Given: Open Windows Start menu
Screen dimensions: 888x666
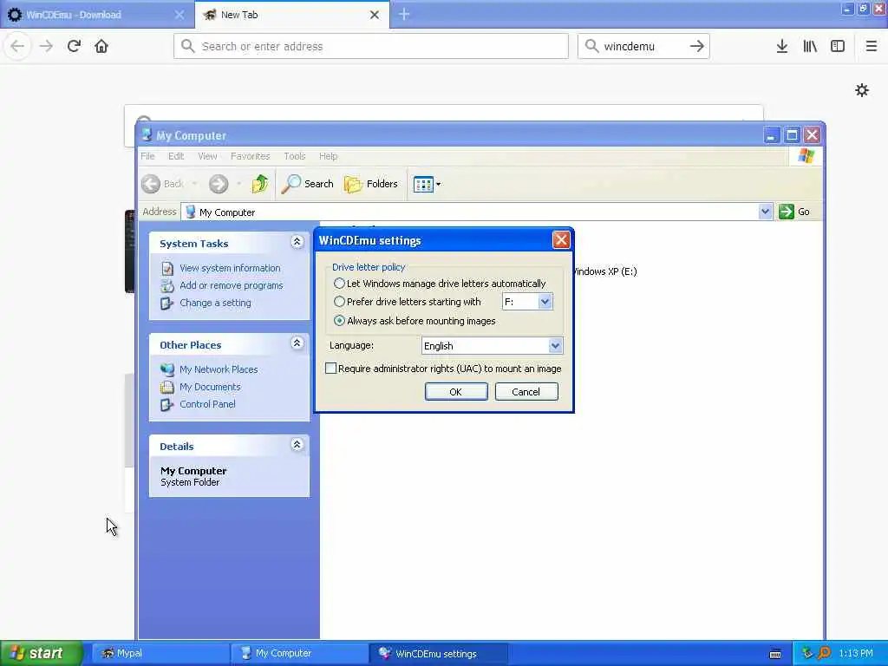Looking at the screenshot, I should [x=41, y=653].
